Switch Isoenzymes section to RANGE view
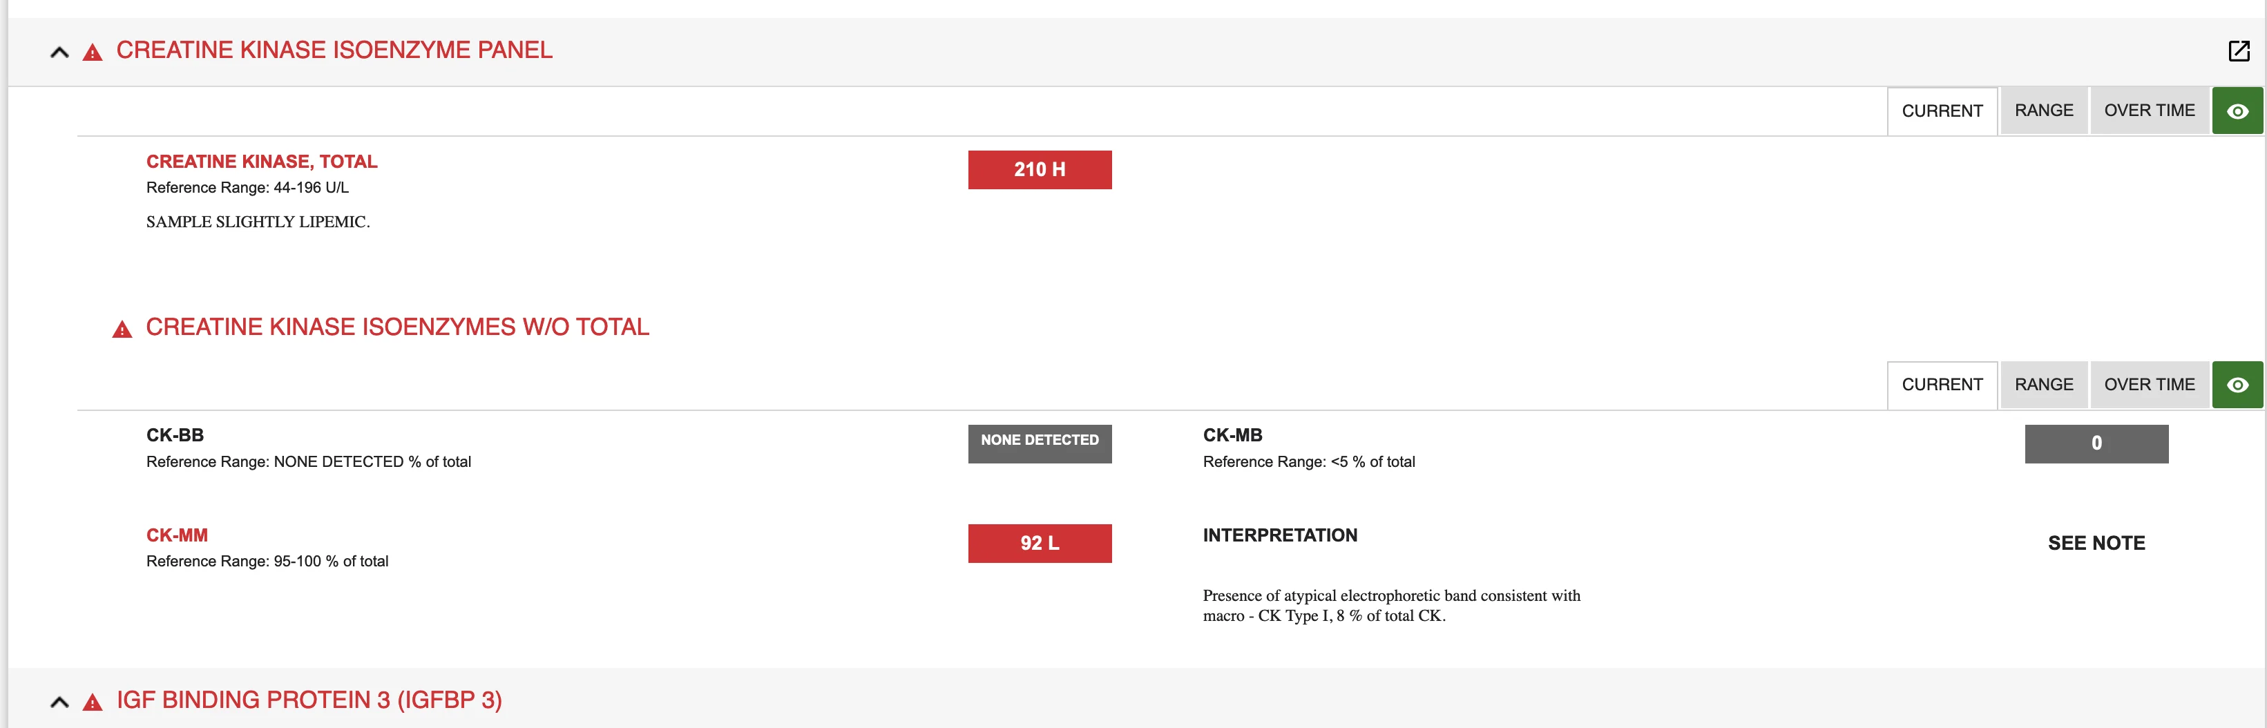The image size is (2267, 728). (2043, 385)
